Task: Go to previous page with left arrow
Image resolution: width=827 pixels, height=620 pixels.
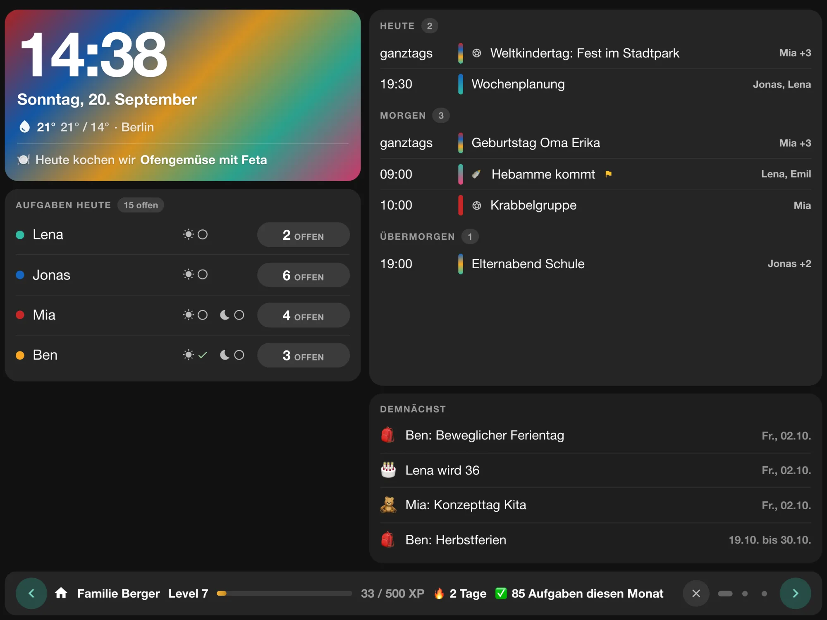Action: coord(31,593)
